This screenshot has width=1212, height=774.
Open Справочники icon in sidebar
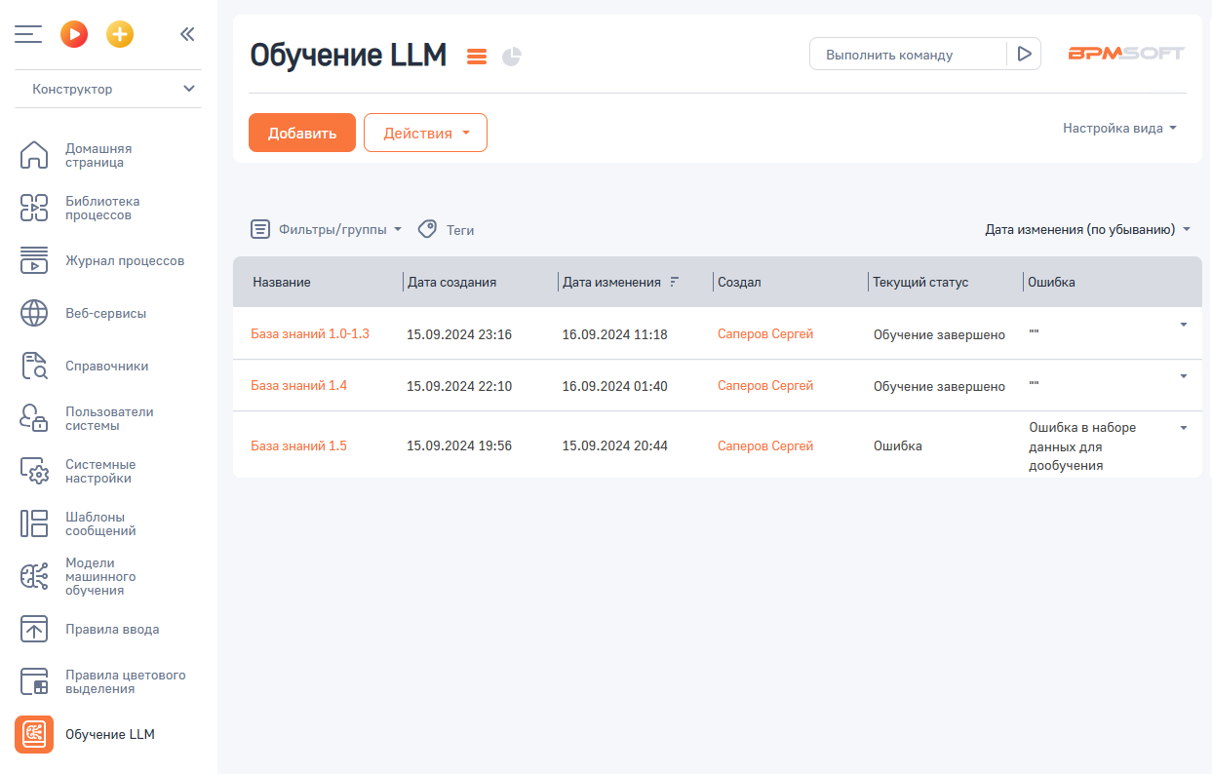[x=34, y=366]
